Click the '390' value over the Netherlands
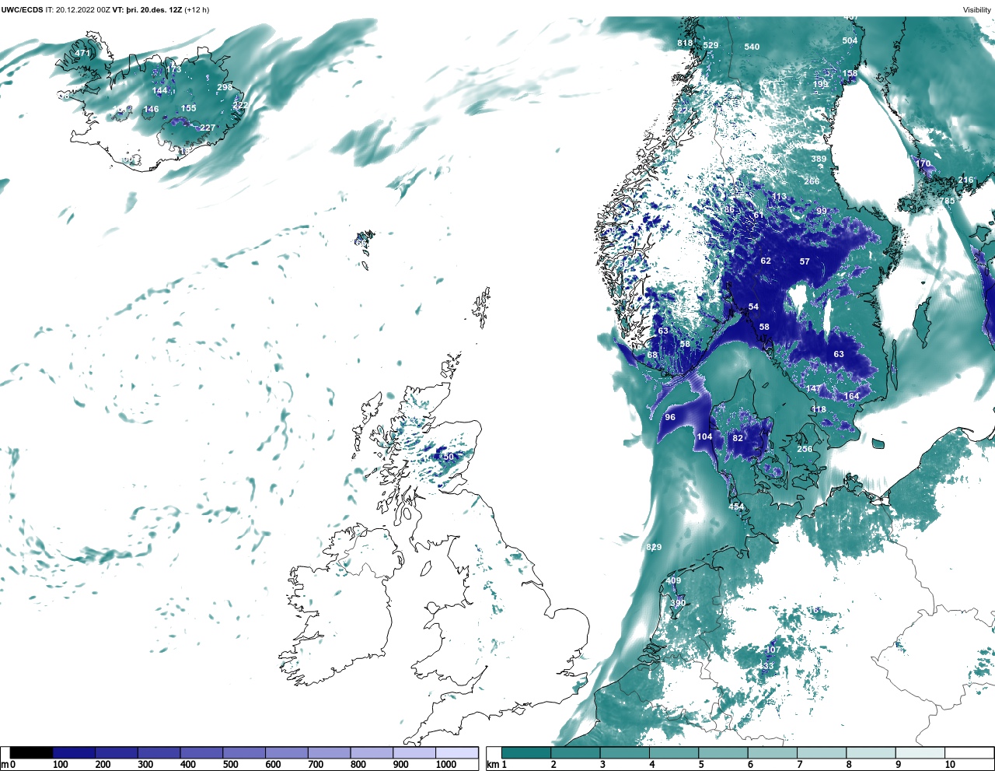Screen dimensions: 995x771 tap(678, 602)
